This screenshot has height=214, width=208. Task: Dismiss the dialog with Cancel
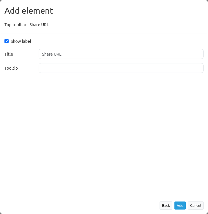(x=196, y=205)
